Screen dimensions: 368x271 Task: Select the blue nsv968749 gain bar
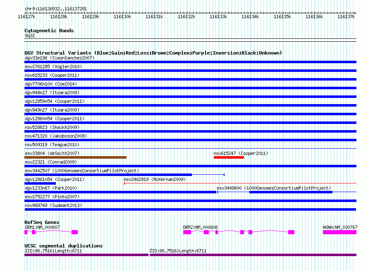(x=190, y=209)
